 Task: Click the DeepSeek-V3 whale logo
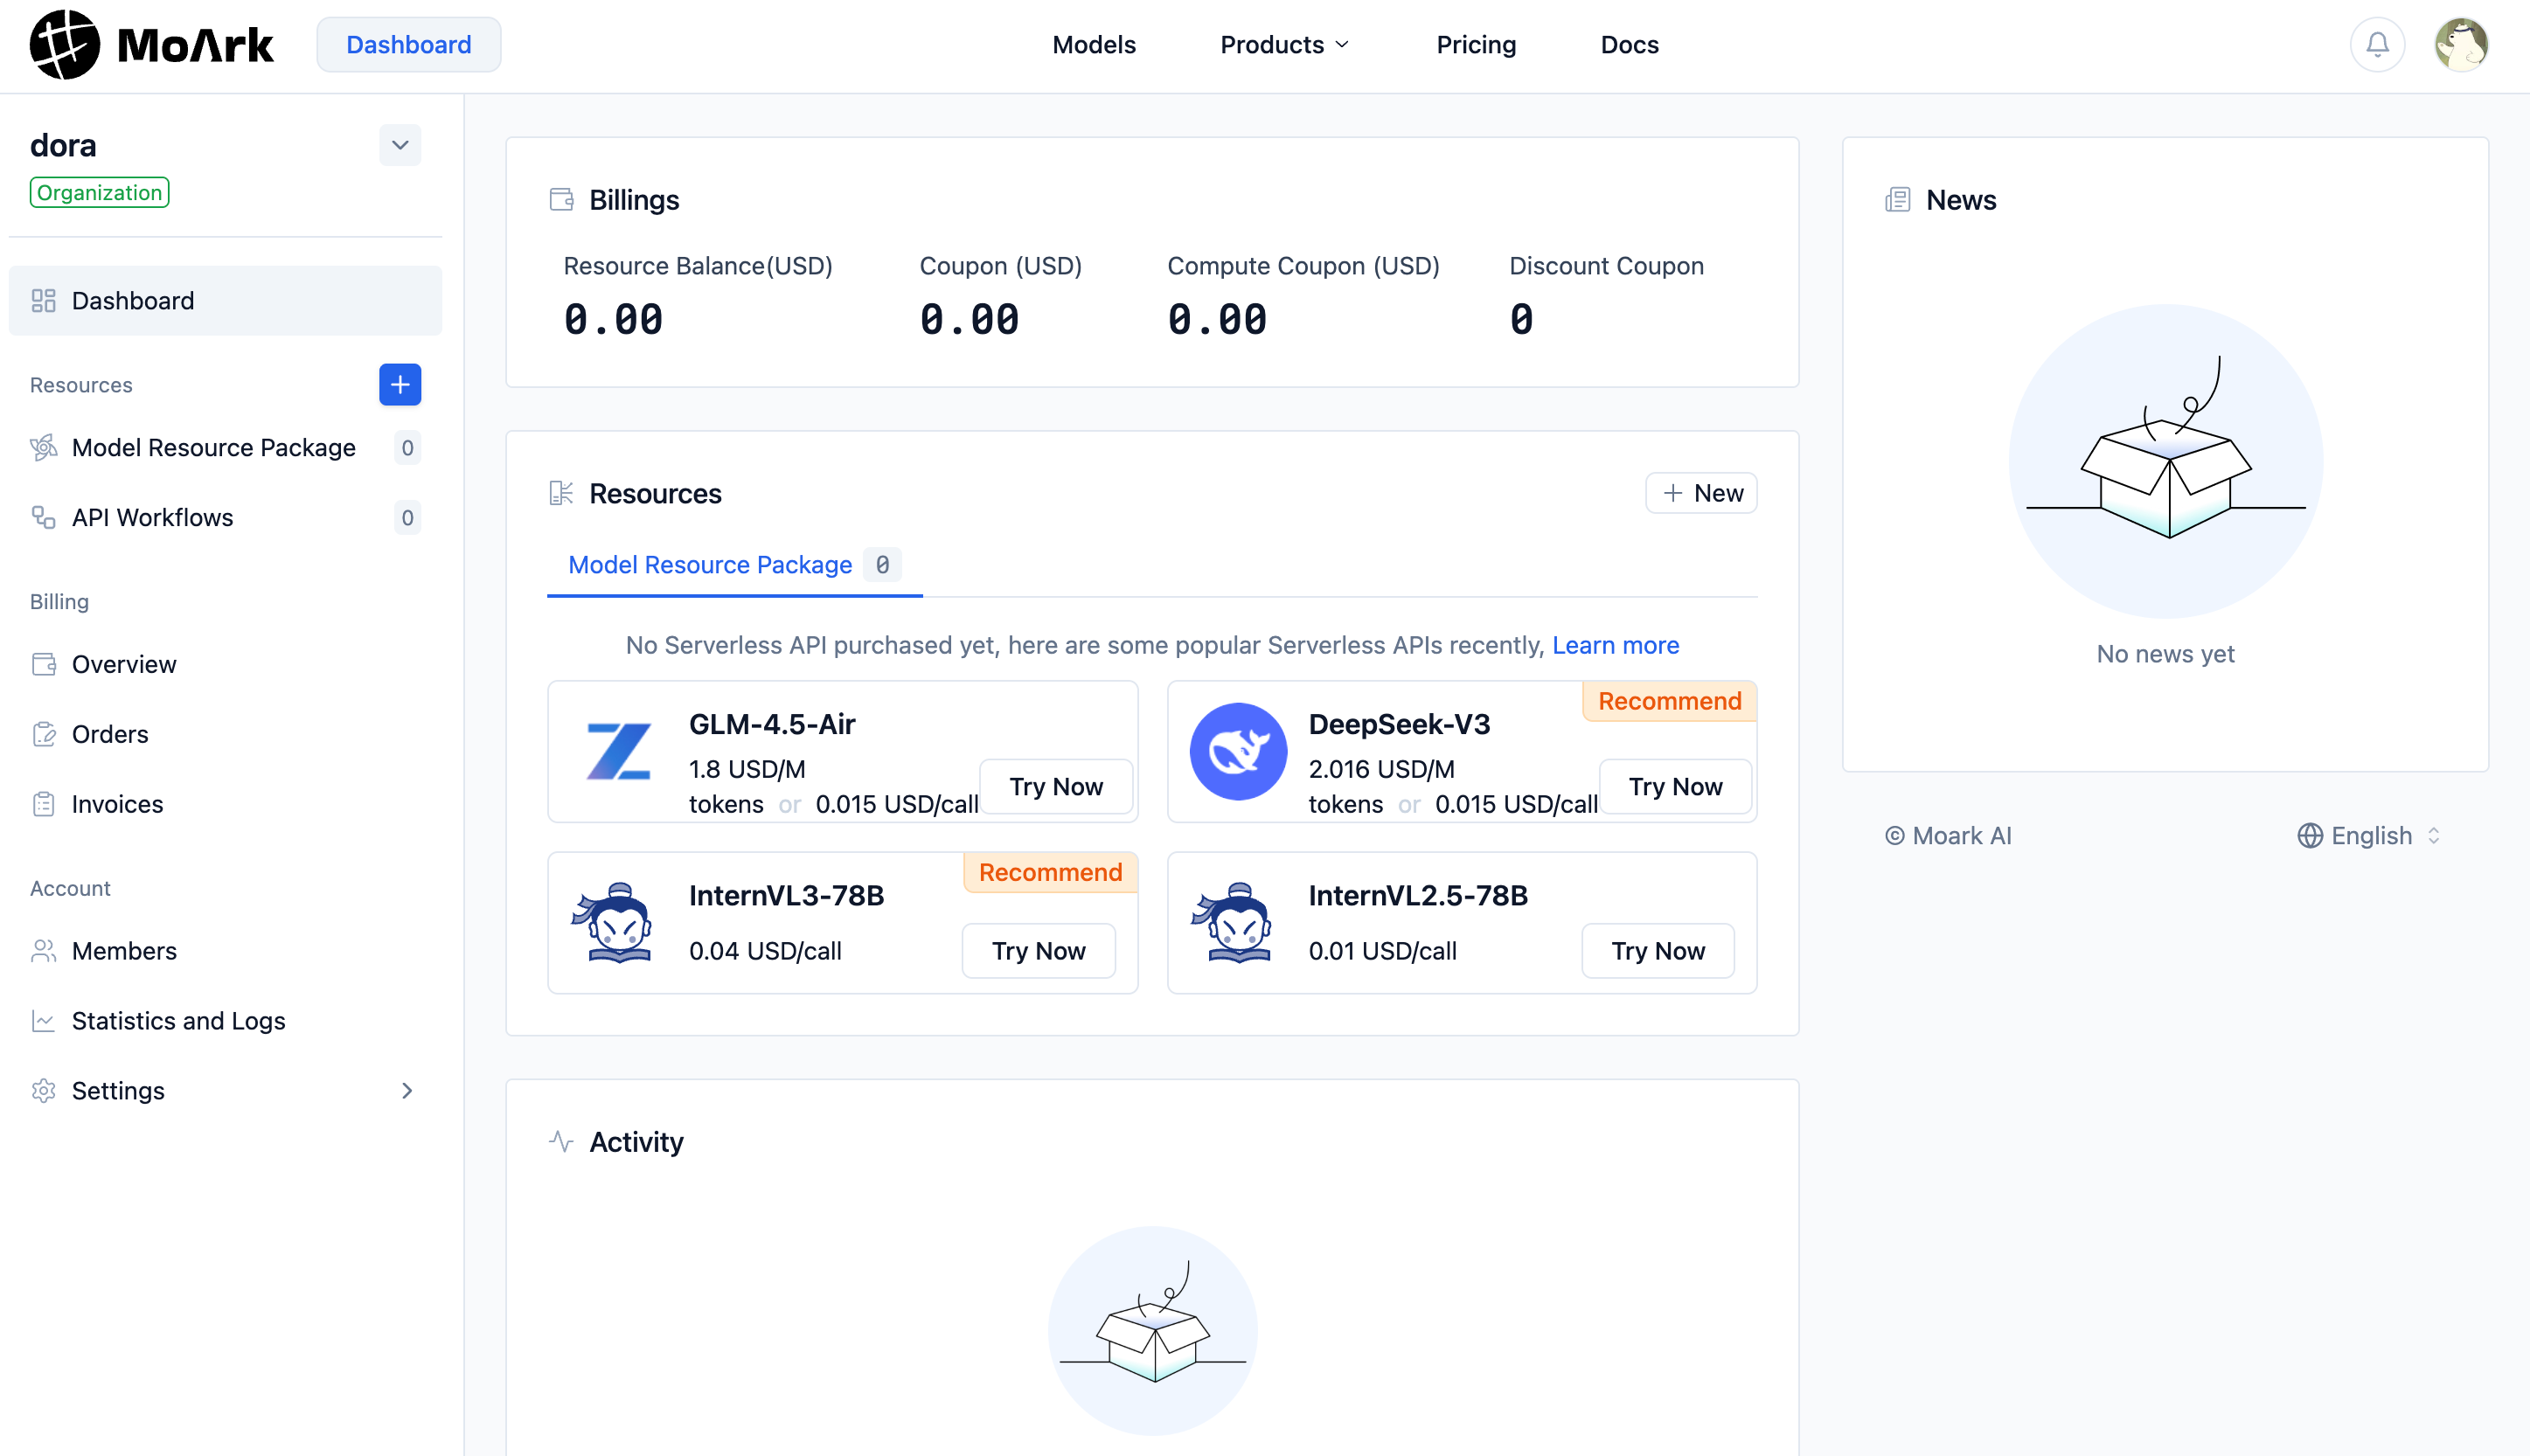tap(1238, 751)
